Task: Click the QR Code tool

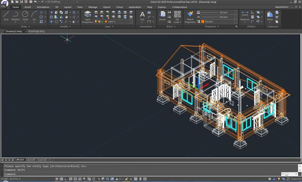Action: tap(177, 17)
